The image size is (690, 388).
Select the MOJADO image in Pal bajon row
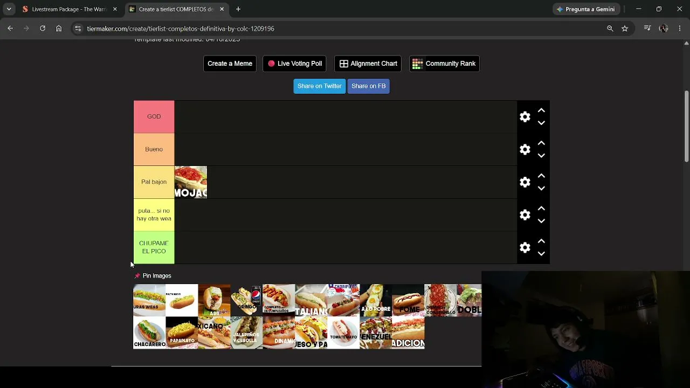click(191, 182)
